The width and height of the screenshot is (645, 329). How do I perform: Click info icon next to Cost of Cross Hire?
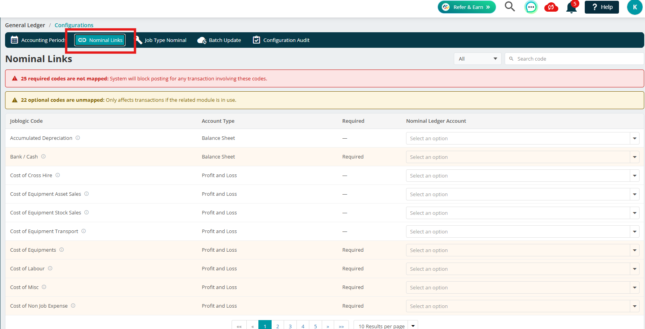[58, 175]
